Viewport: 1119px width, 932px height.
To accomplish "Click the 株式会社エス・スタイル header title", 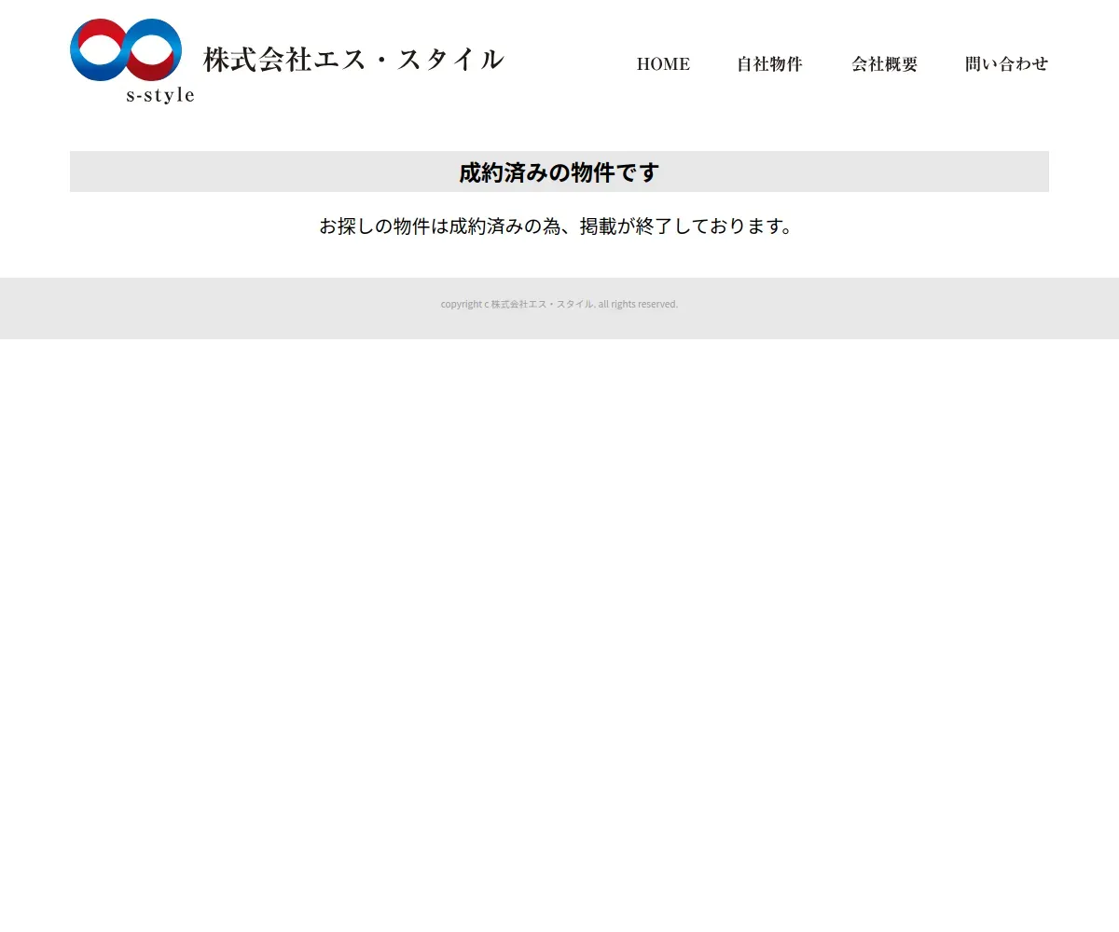I will pyautogui.click(x=354, y=60).
